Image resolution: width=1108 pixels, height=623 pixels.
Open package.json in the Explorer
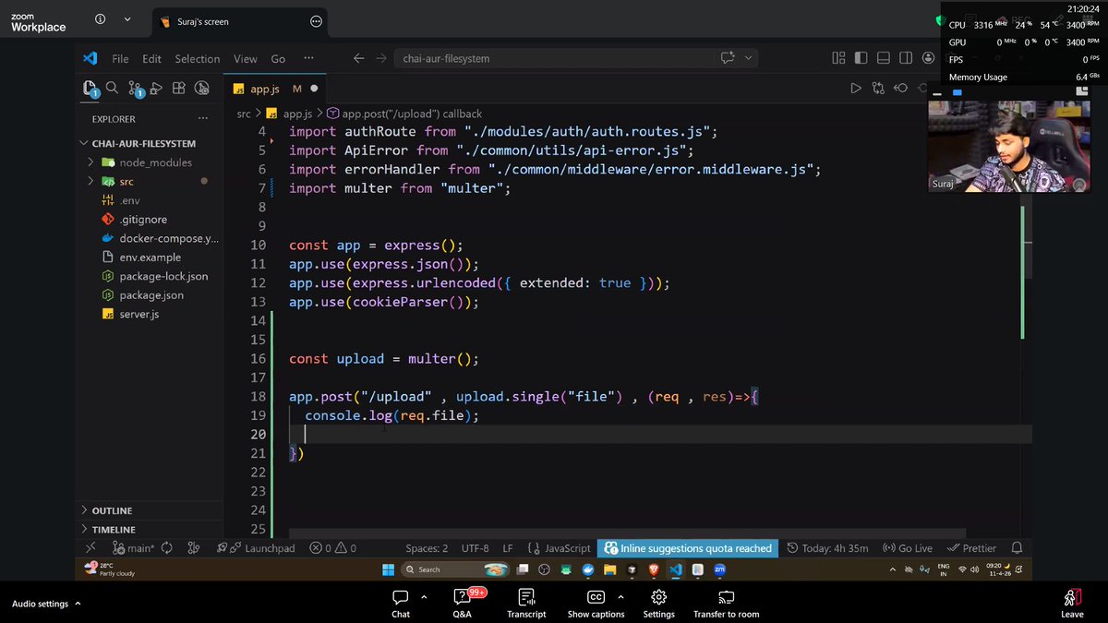151,295
